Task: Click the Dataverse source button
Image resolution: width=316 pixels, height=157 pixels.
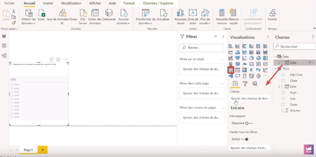Action: (109, 15)
